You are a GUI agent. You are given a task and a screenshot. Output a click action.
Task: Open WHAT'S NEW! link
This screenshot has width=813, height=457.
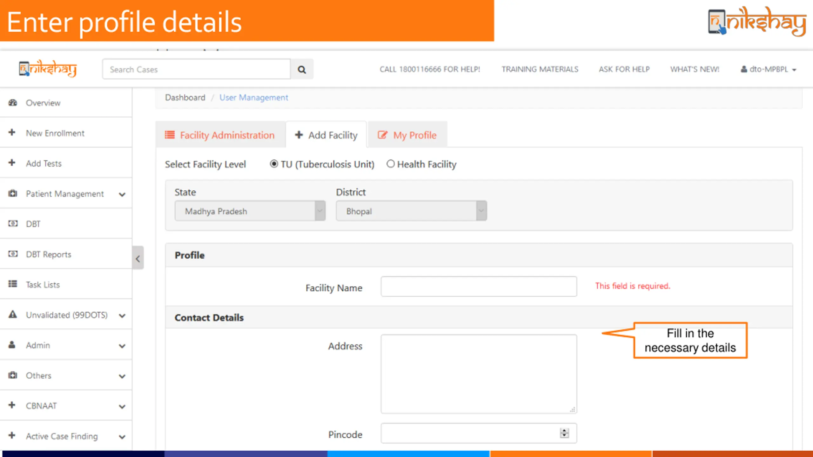[695, 69]
